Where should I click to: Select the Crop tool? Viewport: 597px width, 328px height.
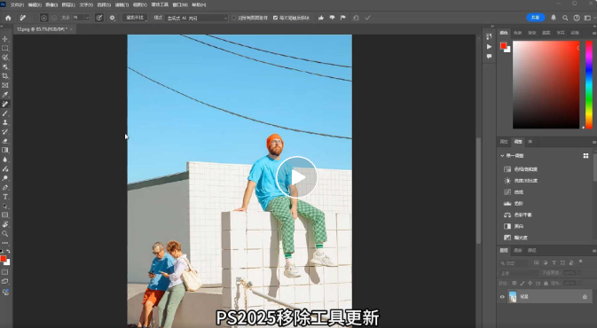(5, 76)
